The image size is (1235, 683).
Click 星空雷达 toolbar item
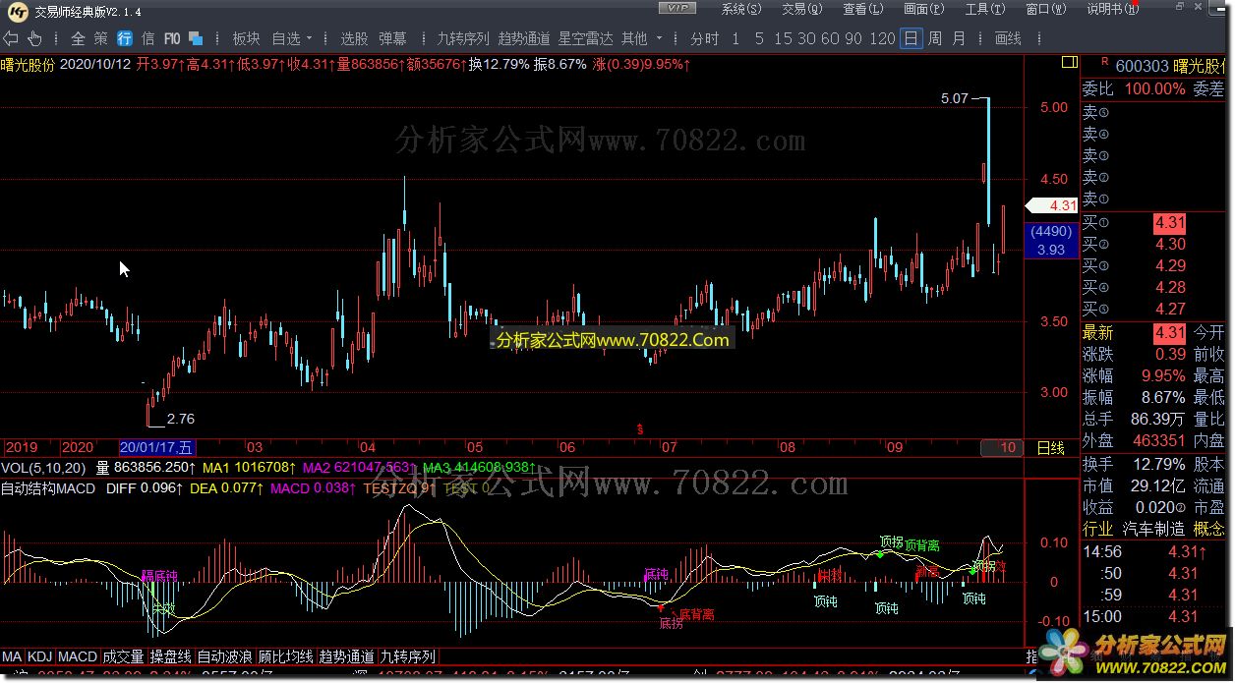point(585,38)
